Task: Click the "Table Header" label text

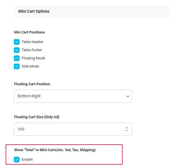Action: coord(32,42)
